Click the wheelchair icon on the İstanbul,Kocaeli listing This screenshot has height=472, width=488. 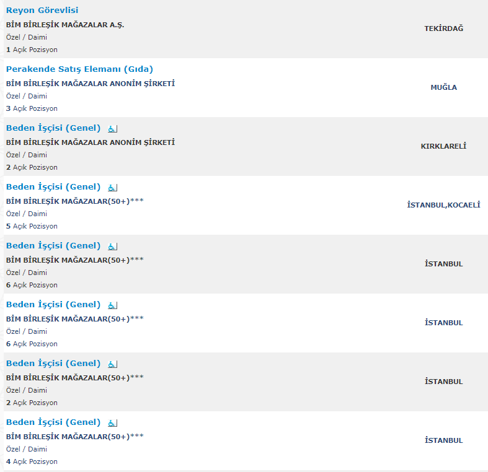[112, 187]
